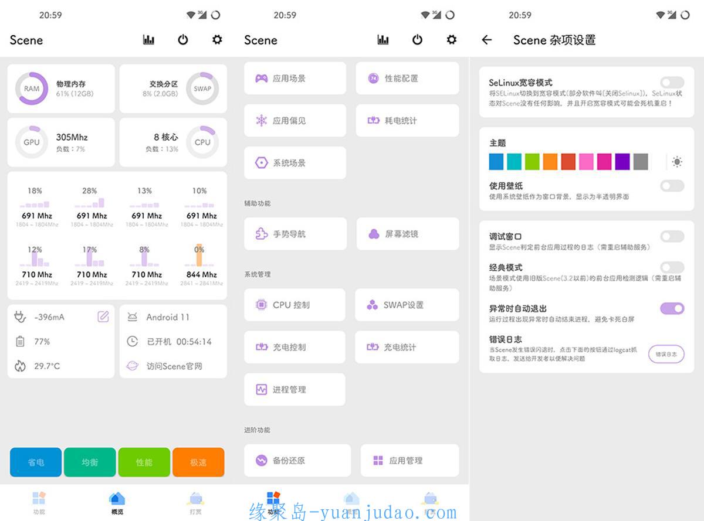This screenshot has width=704, height=521.
Task: Toggle 使用壁纸 switch
Action: (x=672, y=186)
